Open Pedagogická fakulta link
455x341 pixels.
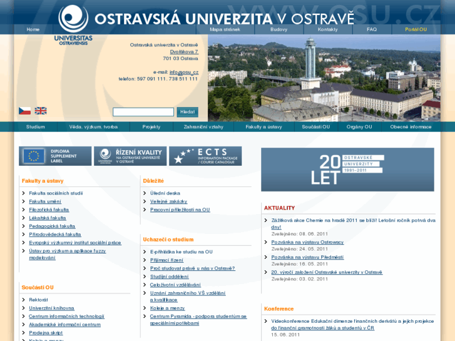[52, 226]
